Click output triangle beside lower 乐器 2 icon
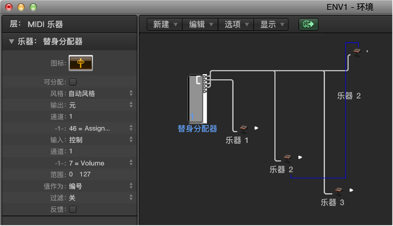Screen dimensions: 393x226 (300, 158)
